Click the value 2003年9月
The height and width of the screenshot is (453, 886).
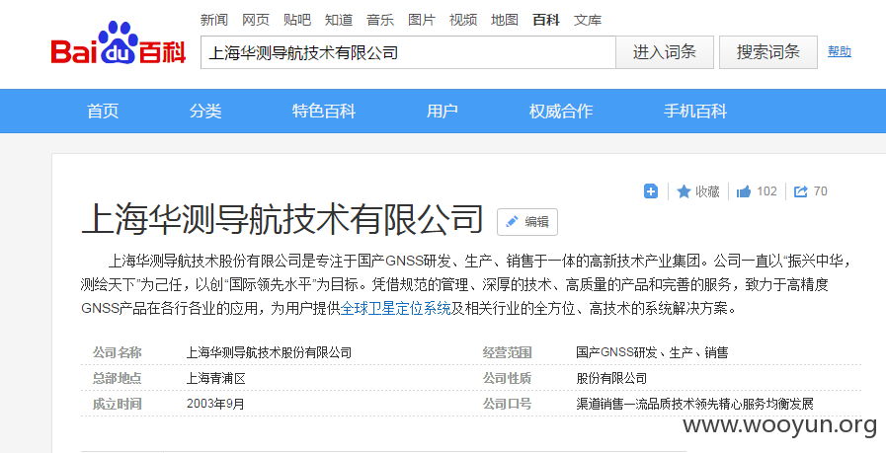coord(215,404)
